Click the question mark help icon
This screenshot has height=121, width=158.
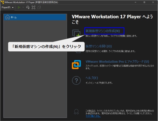click(76, 80)
